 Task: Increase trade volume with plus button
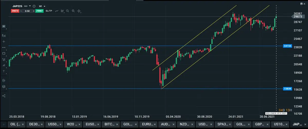tap(34, 11)
